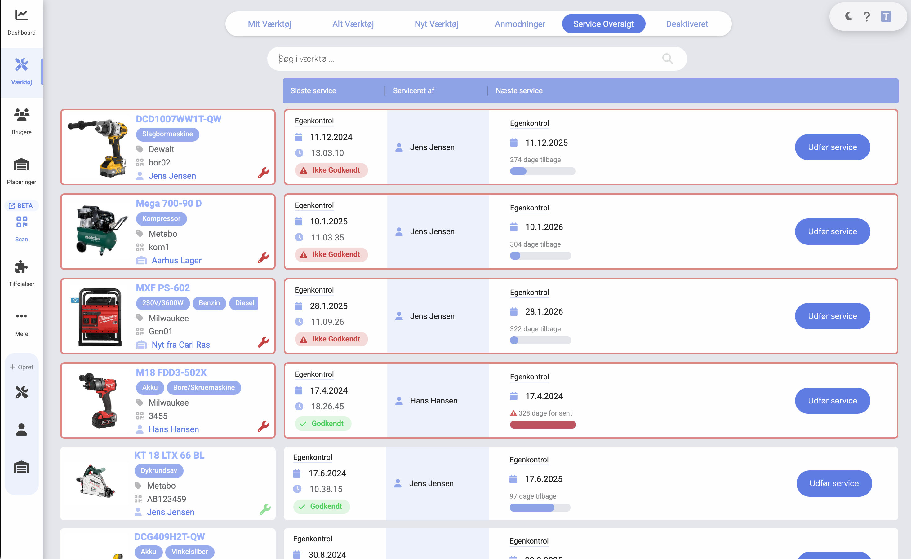Select the Deaktiveret tab
The image size is (911, 559).
point(687,24)
